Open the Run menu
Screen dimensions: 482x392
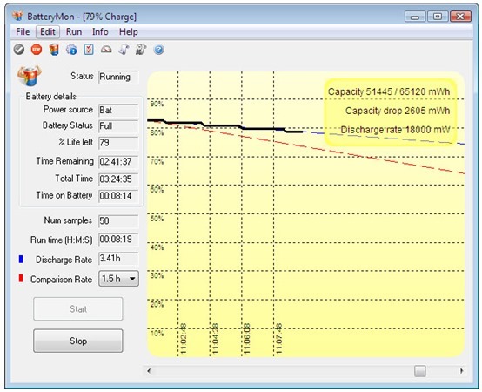point(74,32)
